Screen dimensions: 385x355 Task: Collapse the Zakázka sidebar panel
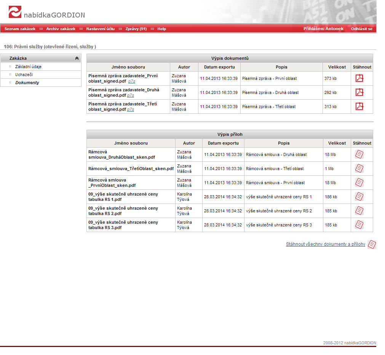(x=77, y=59)
